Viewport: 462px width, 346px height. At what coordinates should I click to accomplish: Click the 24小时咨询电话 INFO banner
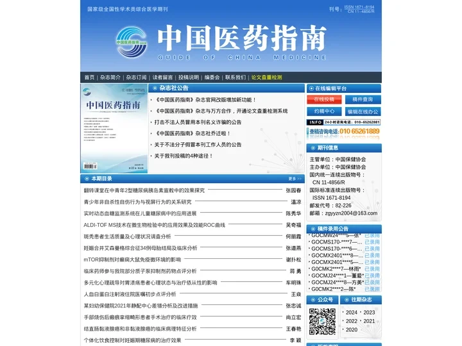tap(343, 122)
